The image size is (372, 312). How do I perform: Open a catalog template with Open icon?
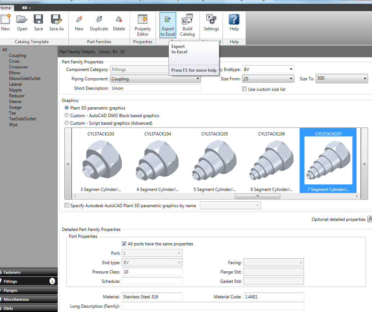coord(22,23)
